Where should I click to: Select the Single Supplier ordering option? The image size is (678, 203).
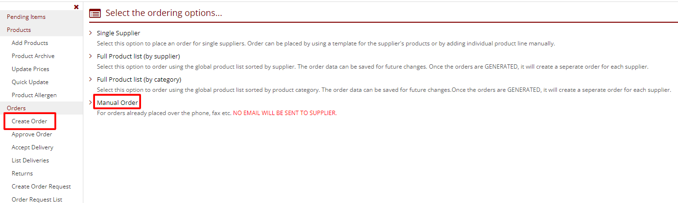(x=118, y=33)
